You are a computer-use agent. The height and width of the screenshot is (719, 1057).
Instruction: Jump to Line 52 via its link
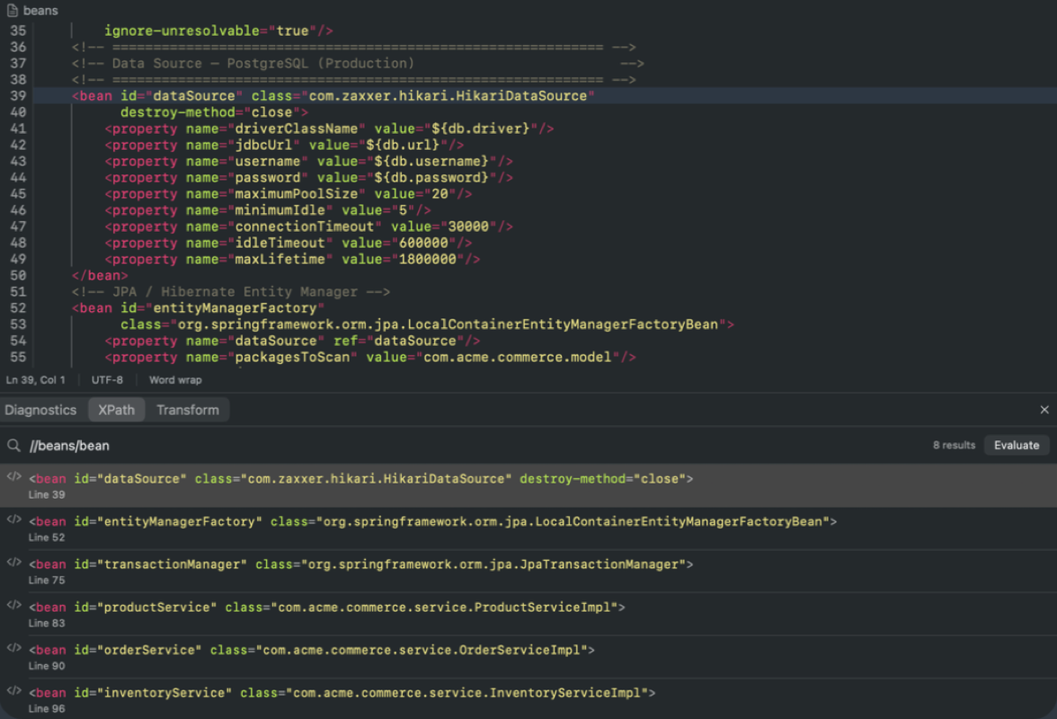(47, 537)
